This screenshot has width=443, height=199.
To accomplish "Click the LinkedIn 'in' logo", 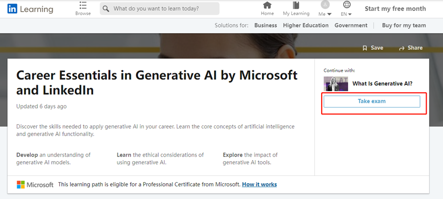I will click(x=12, y=9).
